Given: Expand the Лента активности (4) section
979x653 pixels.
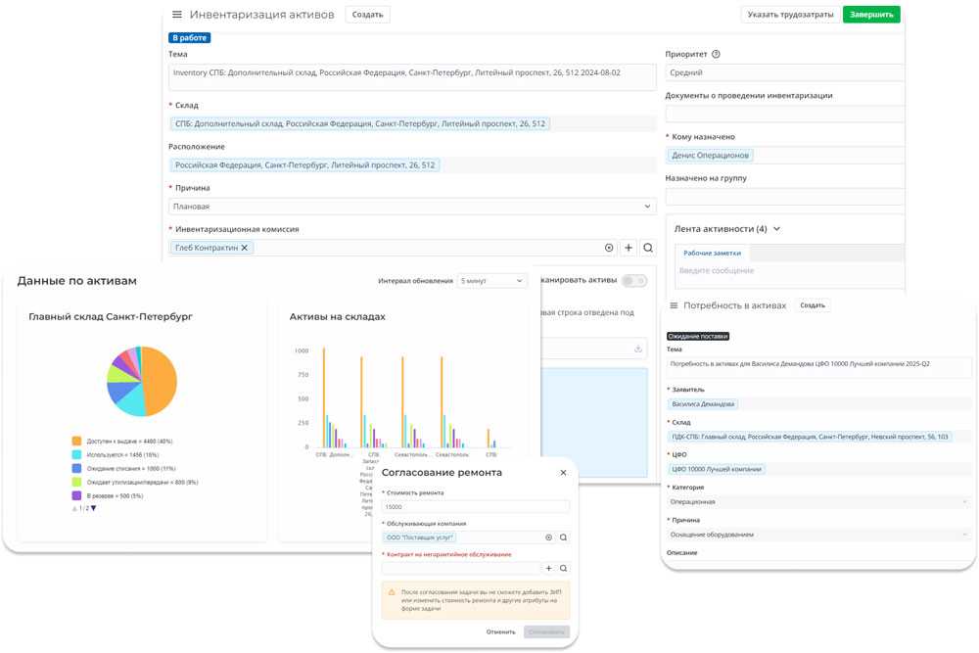Looking at the screenshot, I should pyautogui.click(x=776, y=229).
